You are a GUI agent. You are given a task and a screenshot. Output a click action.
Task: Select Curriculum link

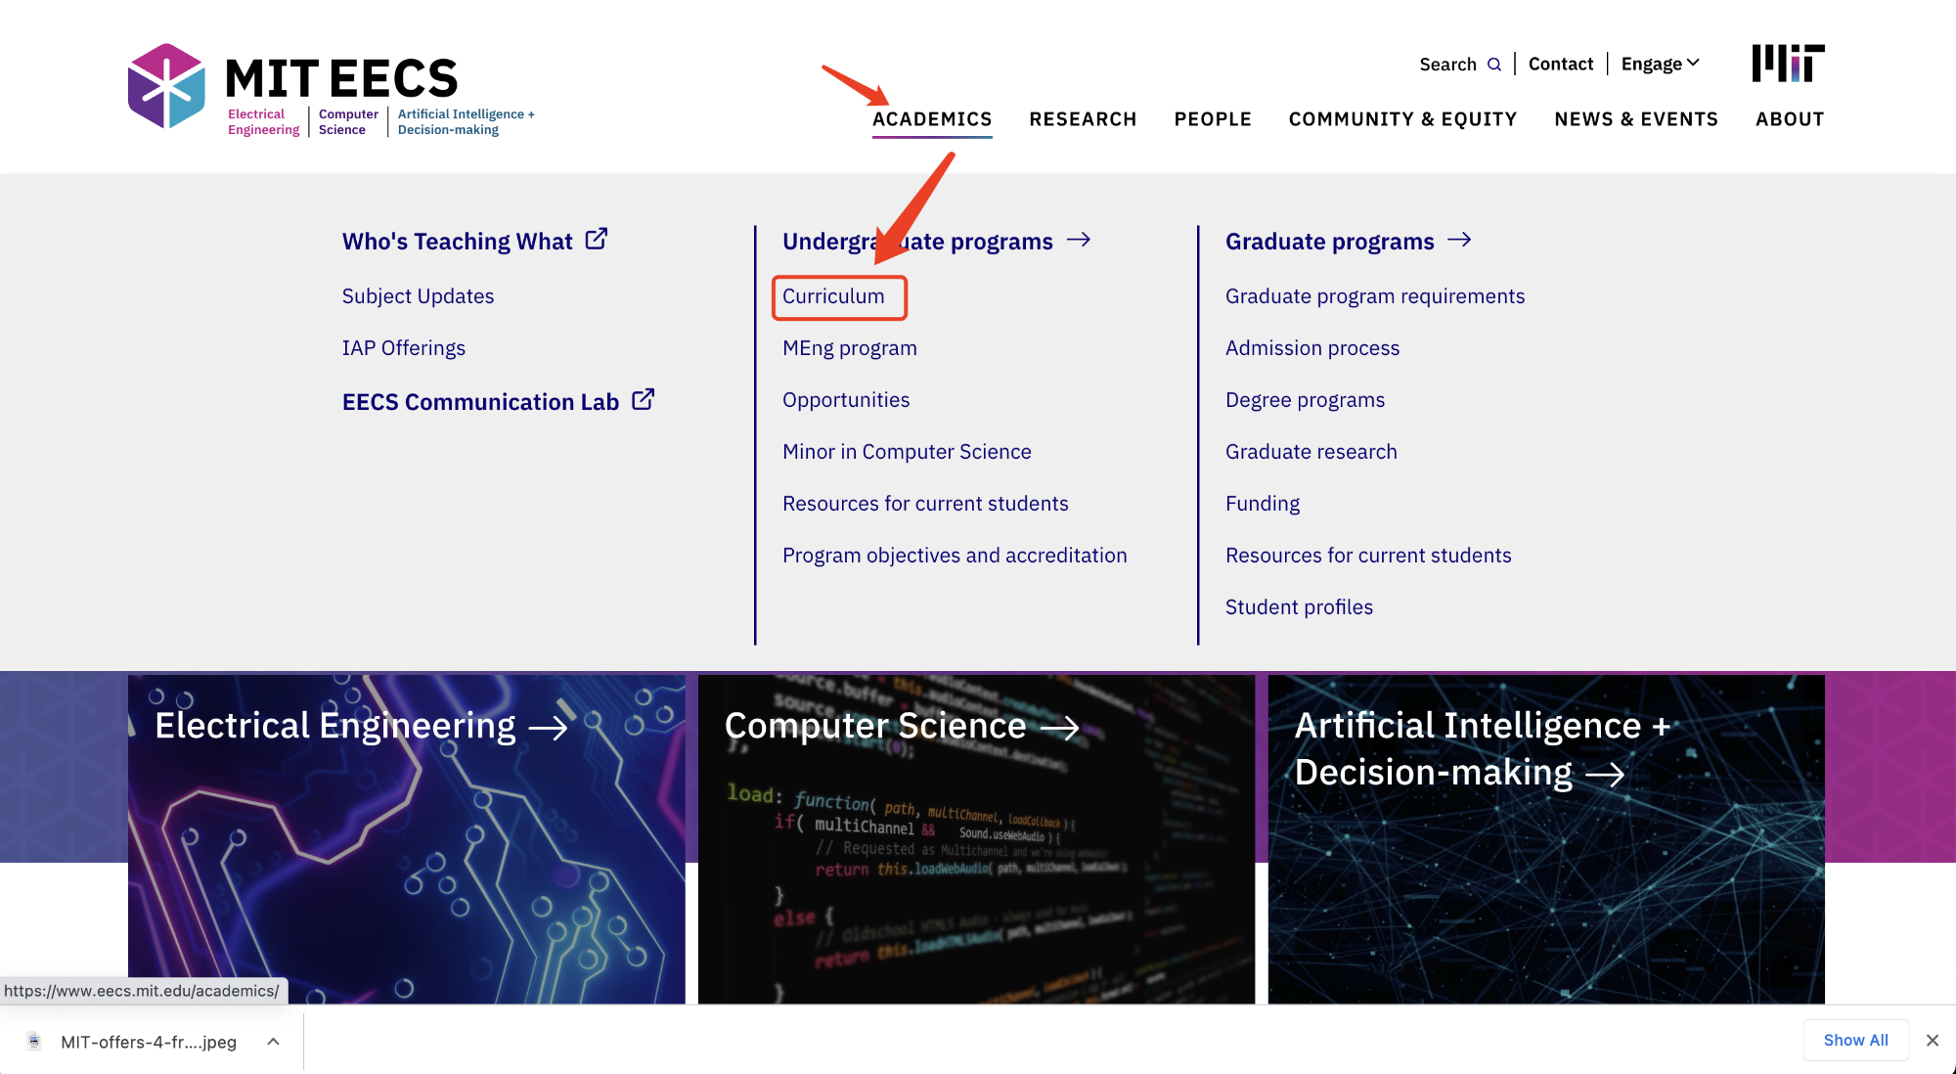[833, 295]
